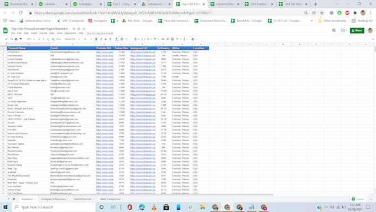Open the Youtube link in the Kali Muscle row
Image resolution: width=376 pixels, height=212 pixels.
pos(105,70)
